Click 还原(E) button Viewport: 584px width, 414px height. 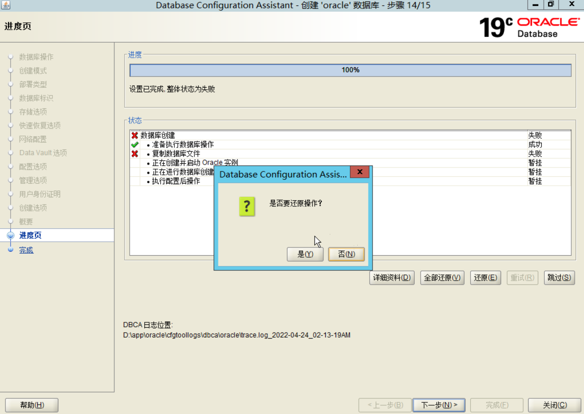tap(485, 278)
